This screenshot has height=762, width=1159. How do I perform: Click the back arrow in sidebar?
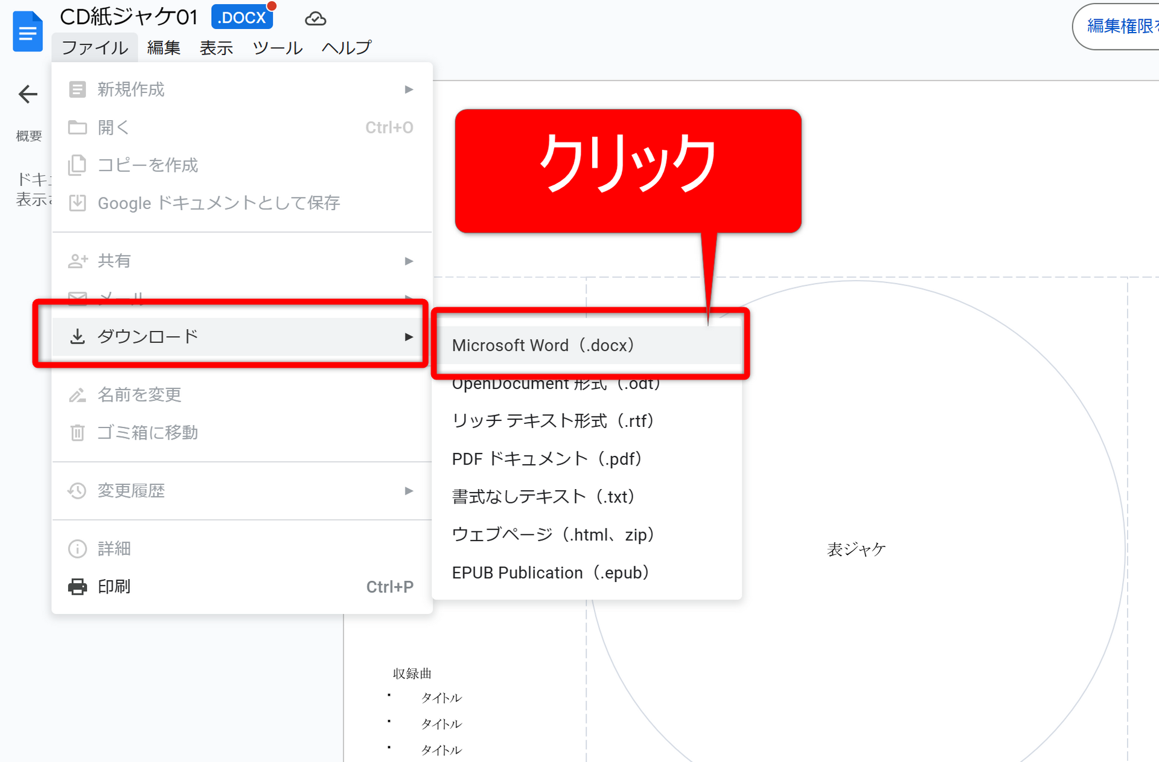[x=28, y=94]
